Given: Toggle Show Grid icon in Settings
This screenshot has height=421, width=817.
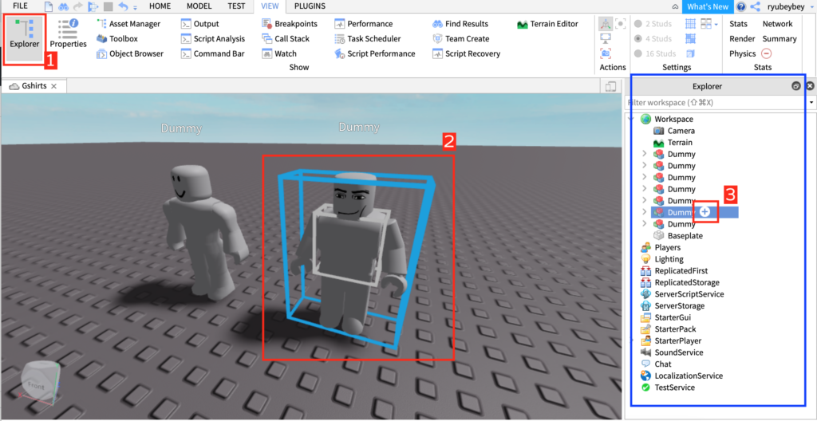Looking at the screenshot, I should 690,23.
